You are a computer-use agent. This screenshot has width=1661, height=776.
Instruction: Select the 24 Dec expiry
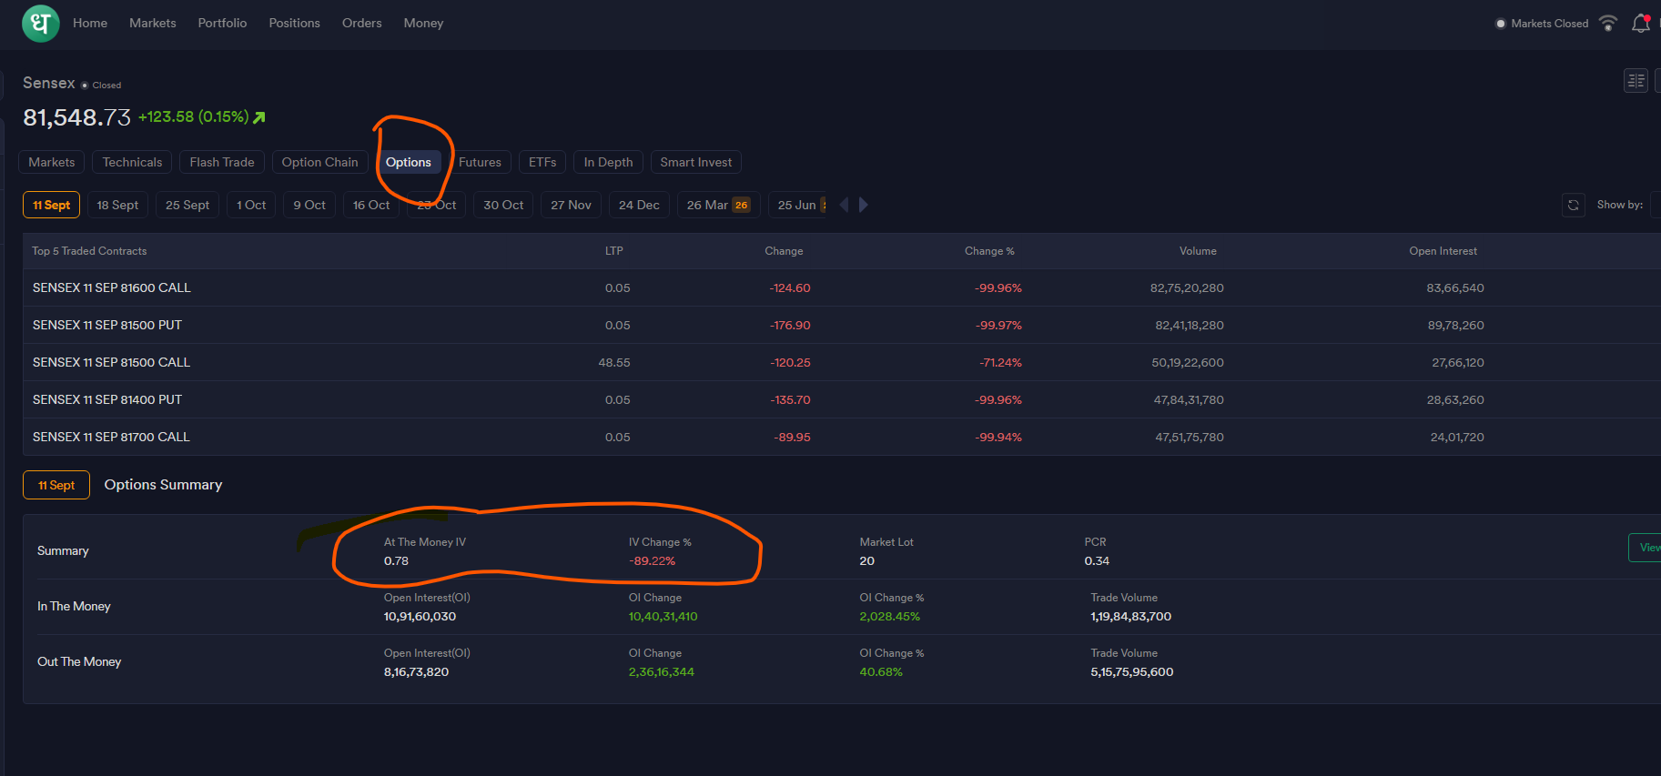[639, 205]
